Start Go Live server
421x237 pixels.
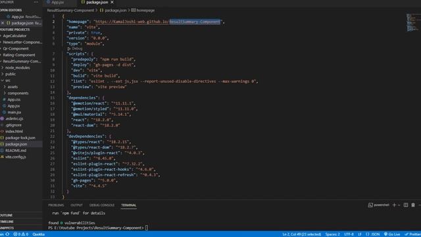[x=392, y=234]
